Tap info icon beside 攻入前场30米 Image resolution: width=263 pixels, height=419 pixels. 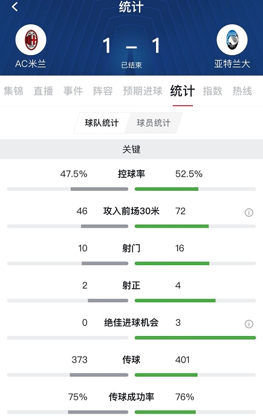[248, 213]
